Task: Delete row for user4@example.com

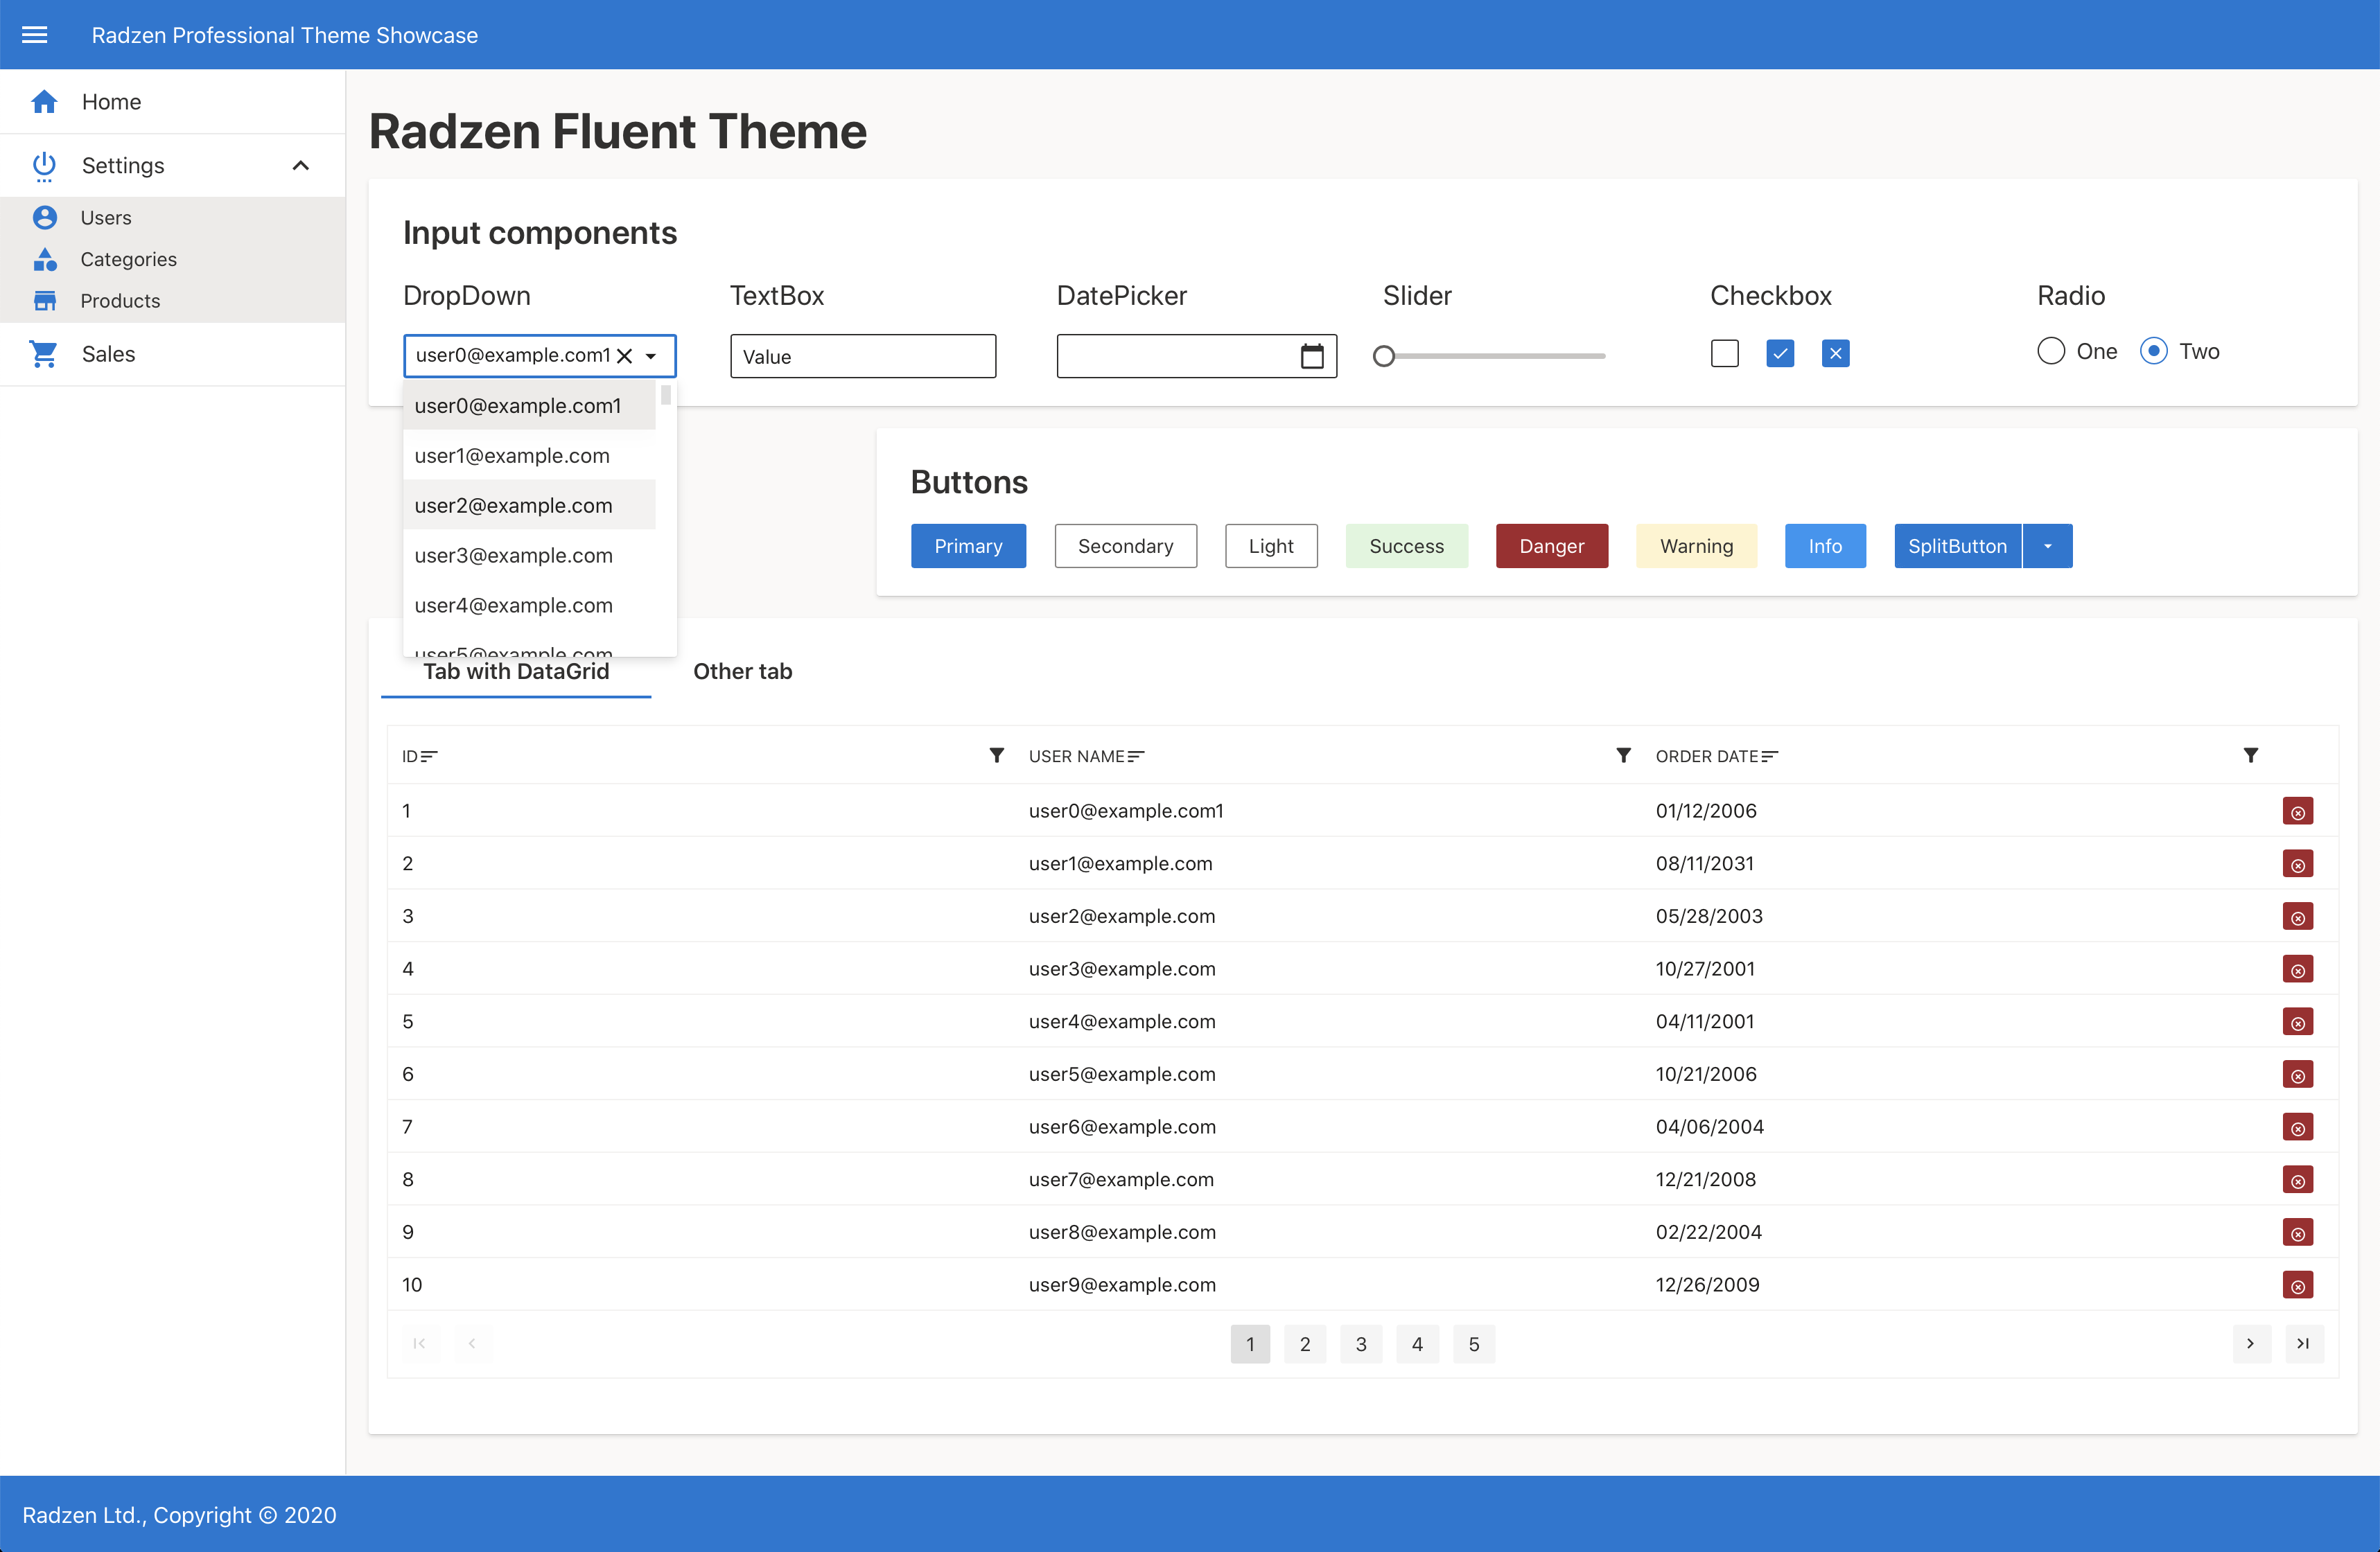Action: (x=2297, y=1022)
